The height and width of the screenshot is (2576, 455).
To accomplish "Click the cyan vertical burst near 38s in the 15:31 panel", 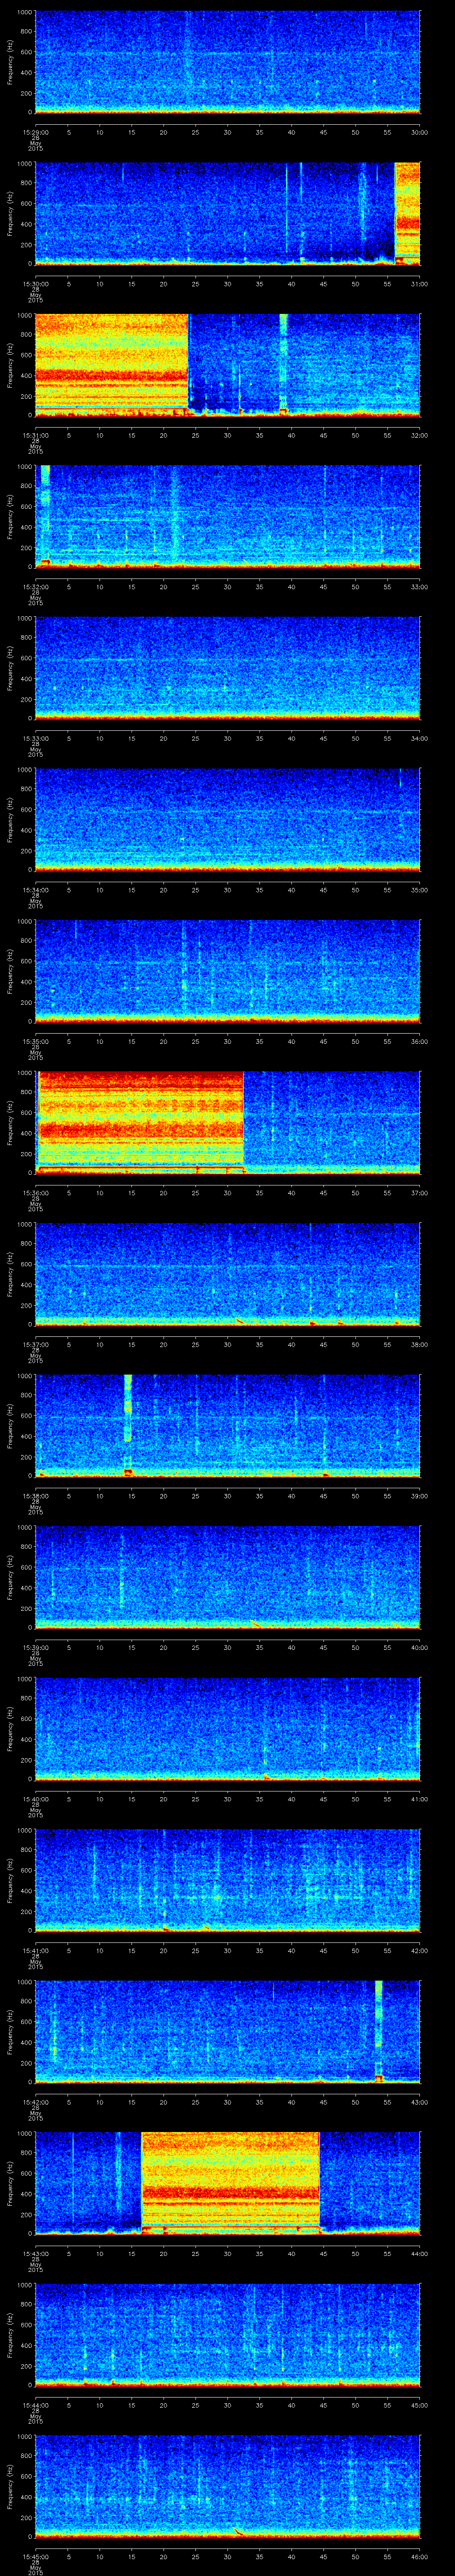I will 283,365.
